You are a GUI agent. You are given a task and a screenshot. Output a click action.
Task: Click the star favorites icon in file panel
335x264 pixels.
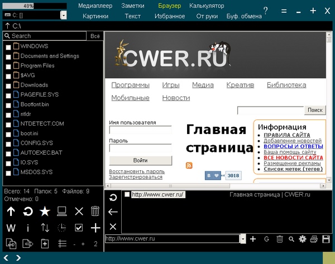coord(45,212)
